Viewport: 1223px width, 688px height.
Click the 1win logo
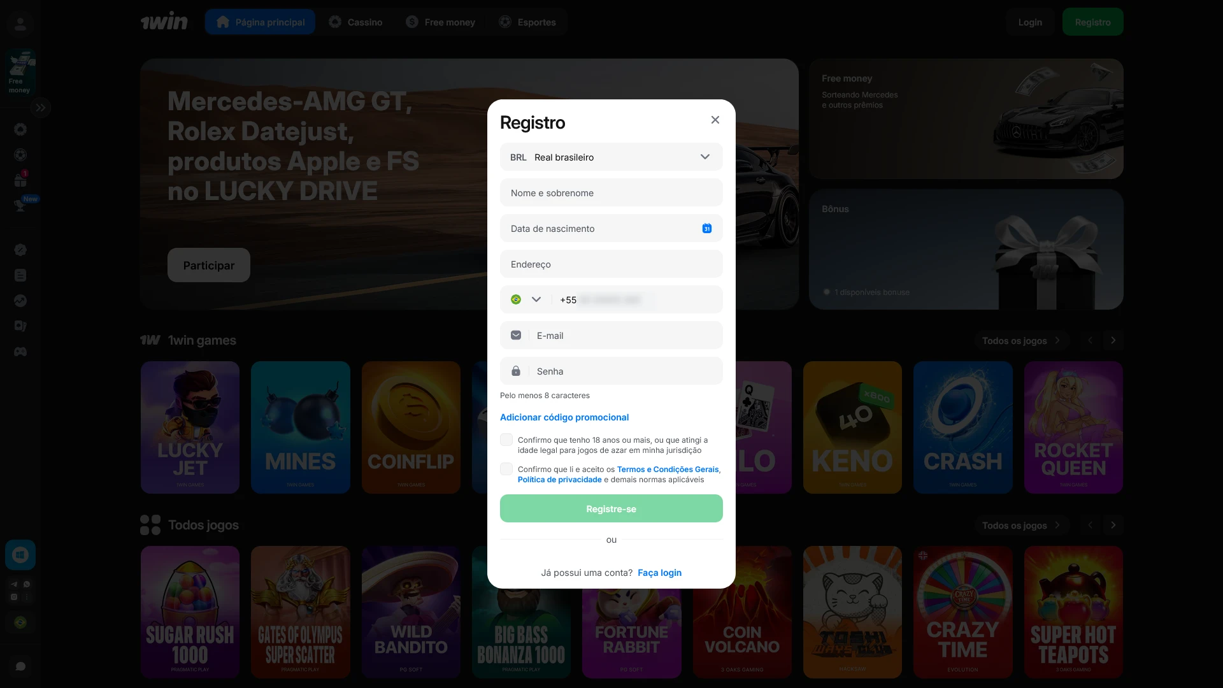point(164,22)
